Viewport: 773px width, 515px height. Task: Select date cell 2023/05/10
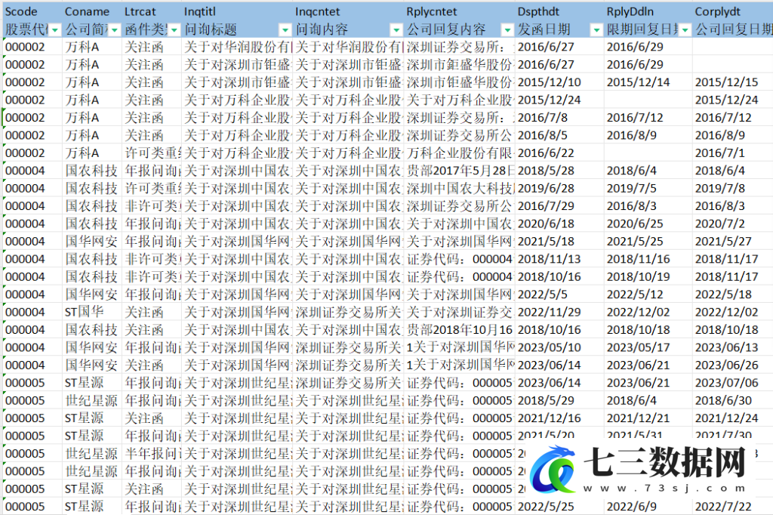point(559,348)
